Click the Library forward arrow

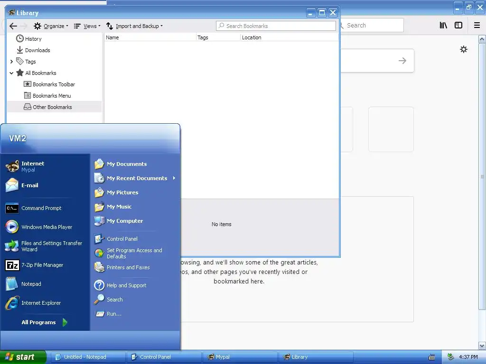pos(24,26)
